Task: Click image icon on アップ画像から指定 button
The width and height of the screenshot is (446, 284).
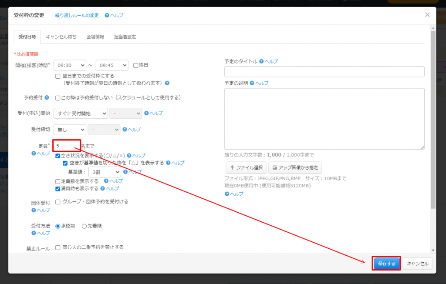Action: click(x=275, y=167)
